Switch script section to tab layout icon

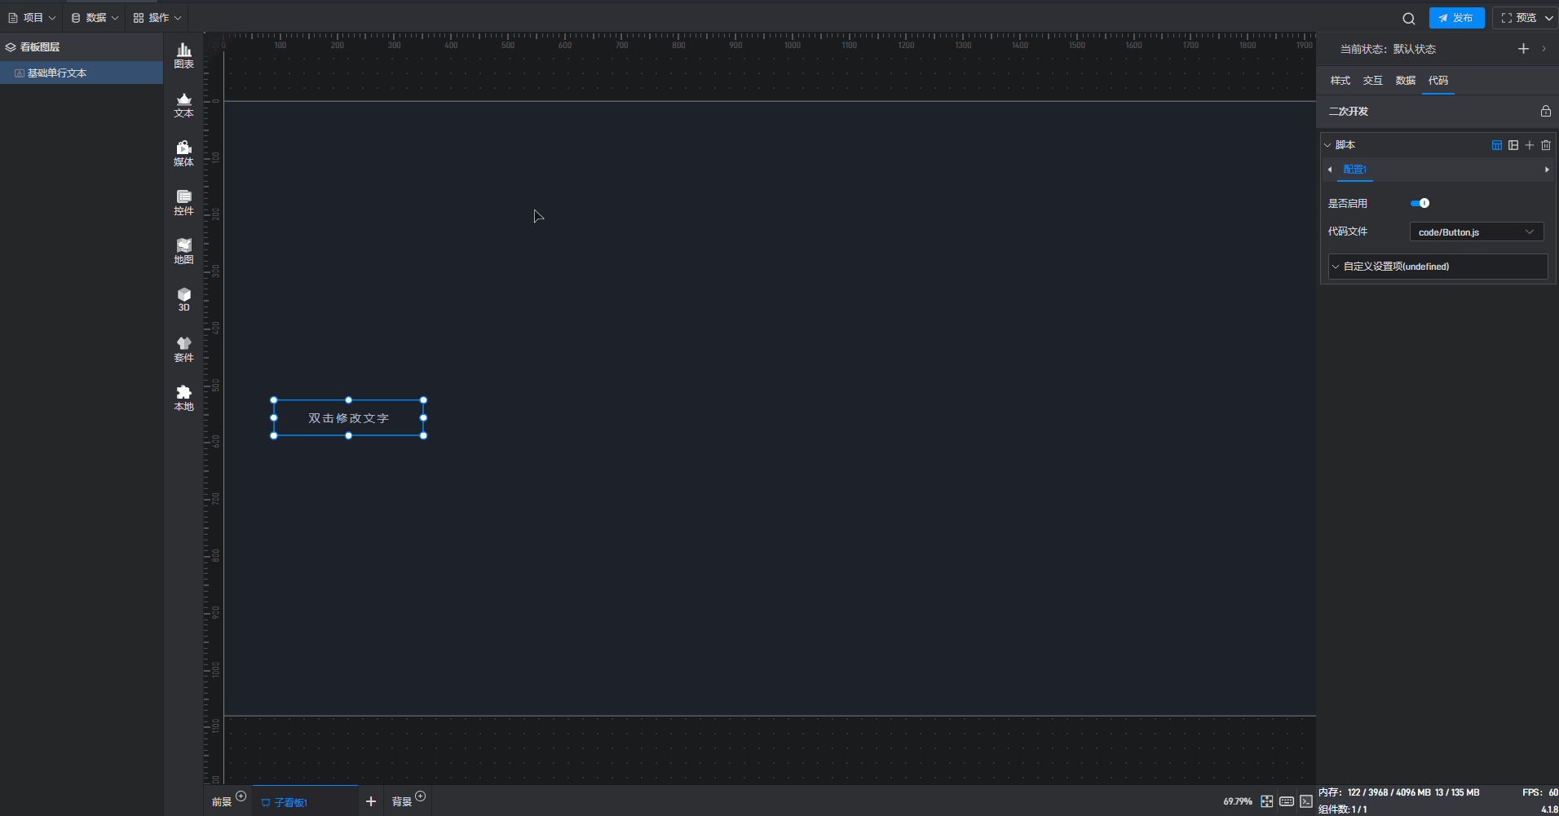point(1496,145)
